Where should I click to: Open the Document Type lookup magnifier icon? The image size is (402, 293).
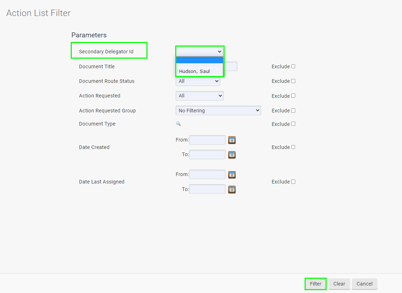[178, 124]
